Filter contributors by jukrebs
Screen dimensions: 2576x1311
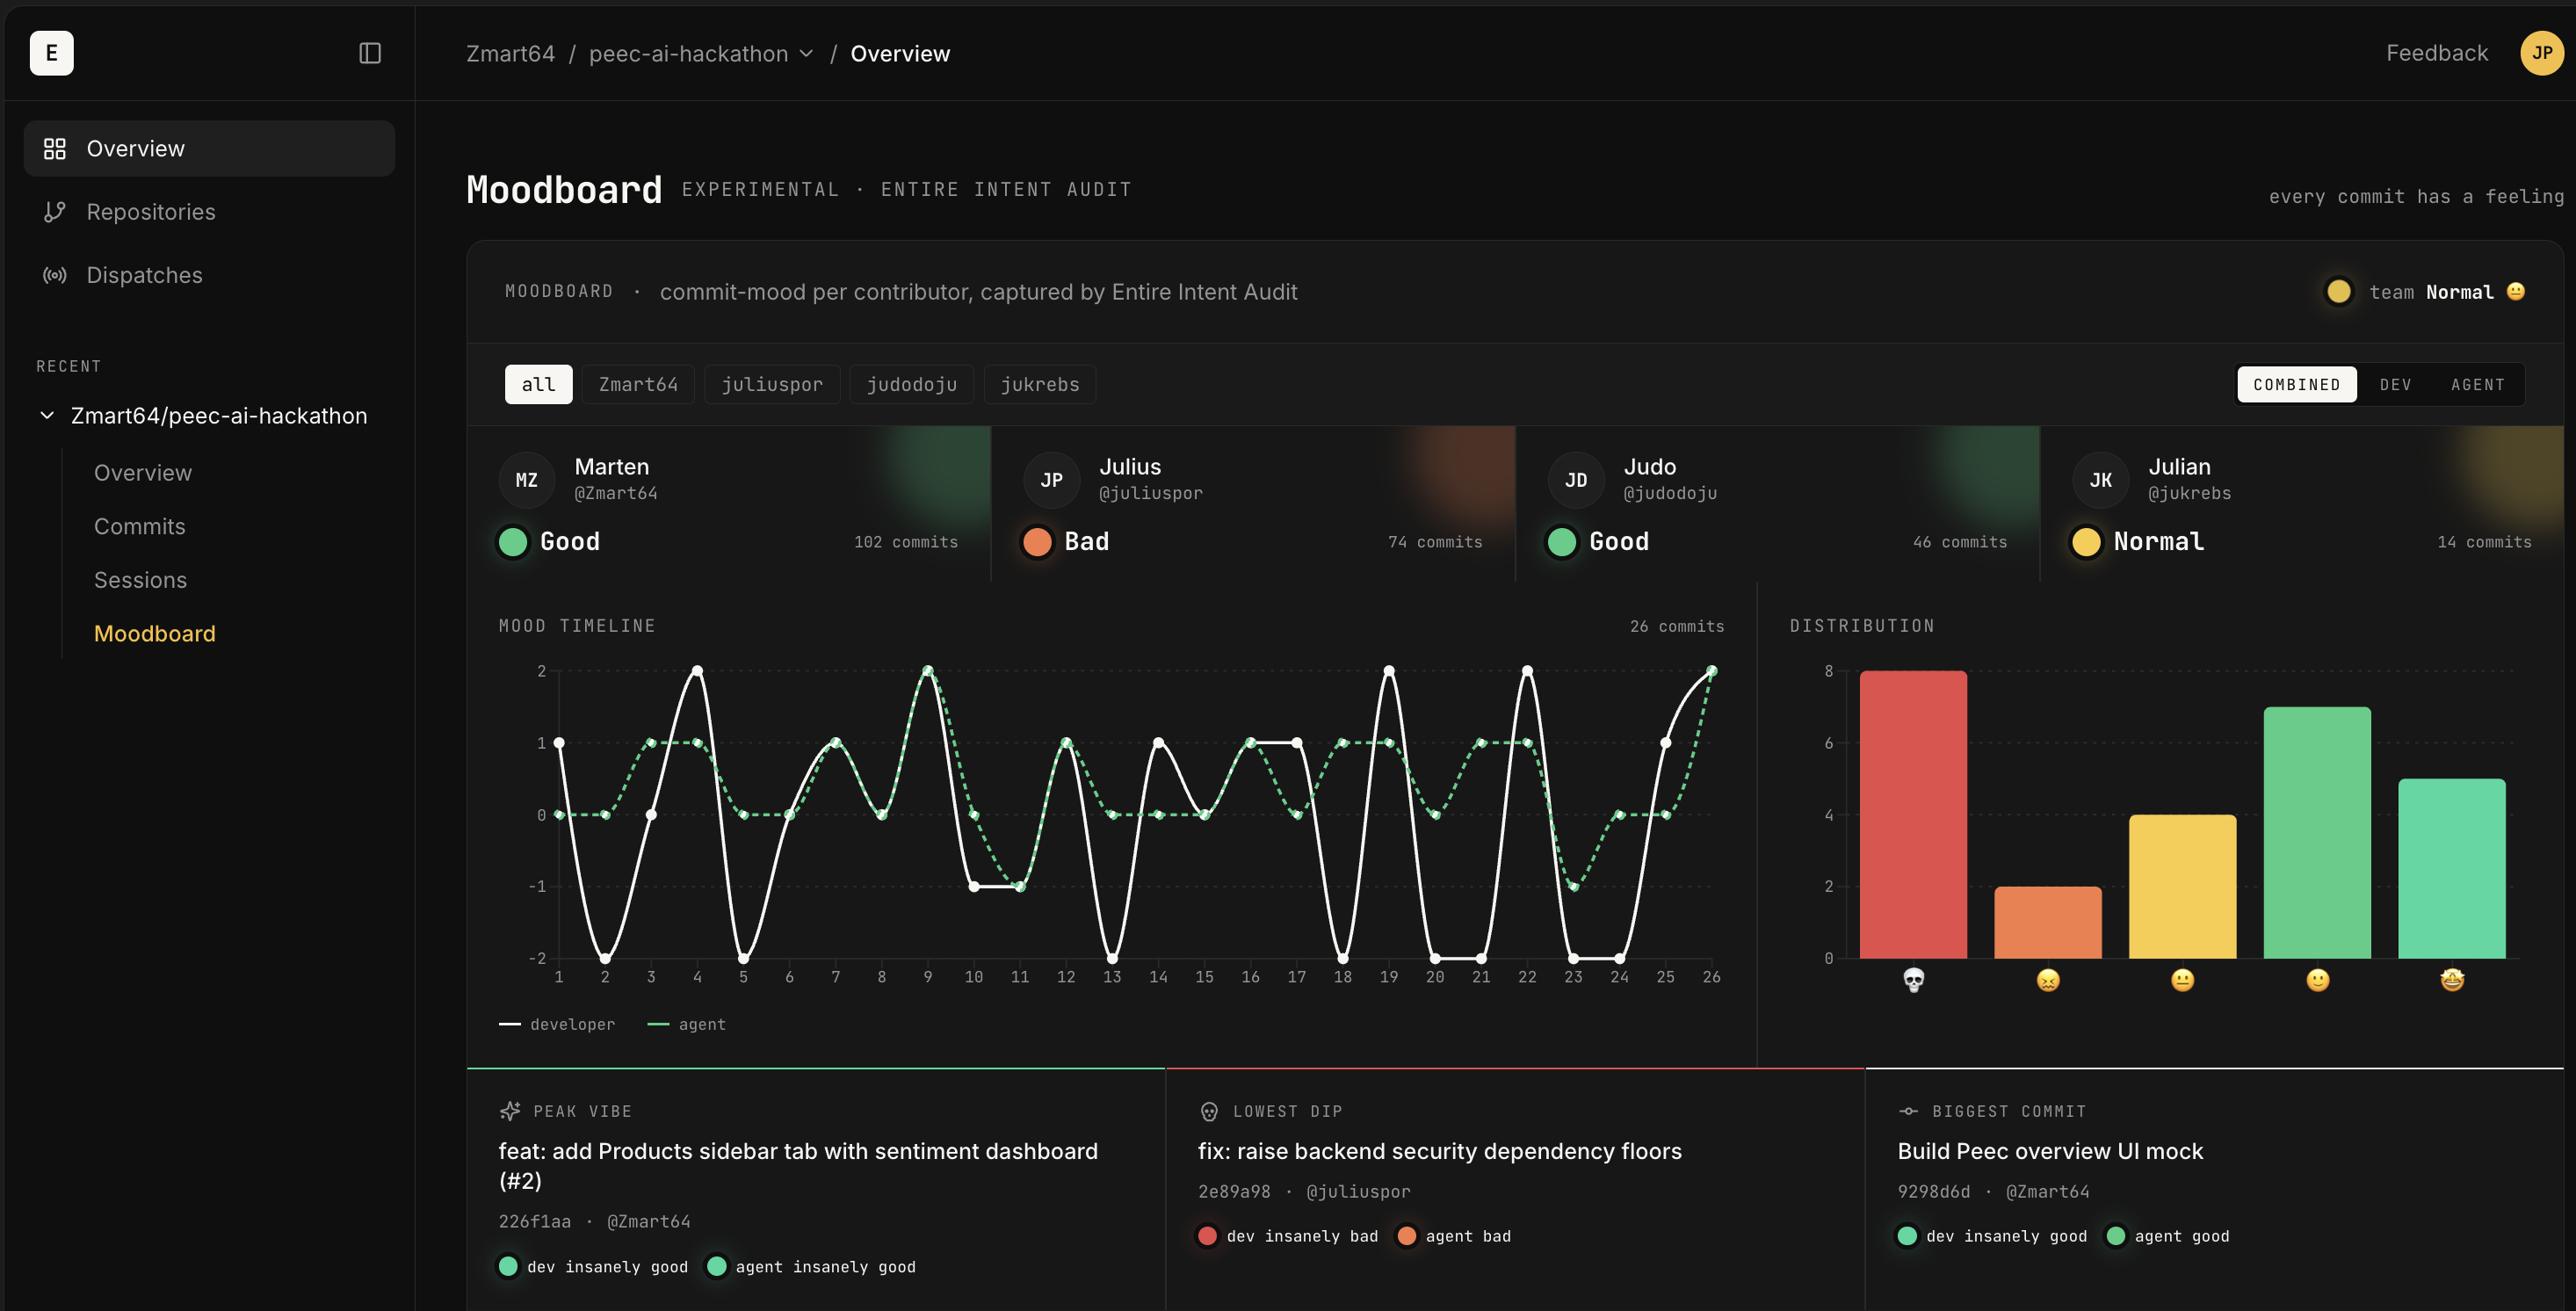[x=1039, y=385]
